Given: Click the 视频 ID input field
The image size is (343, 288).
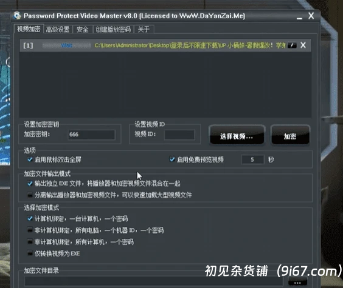Looking at the screenshot, I should [x=179, y=135].
